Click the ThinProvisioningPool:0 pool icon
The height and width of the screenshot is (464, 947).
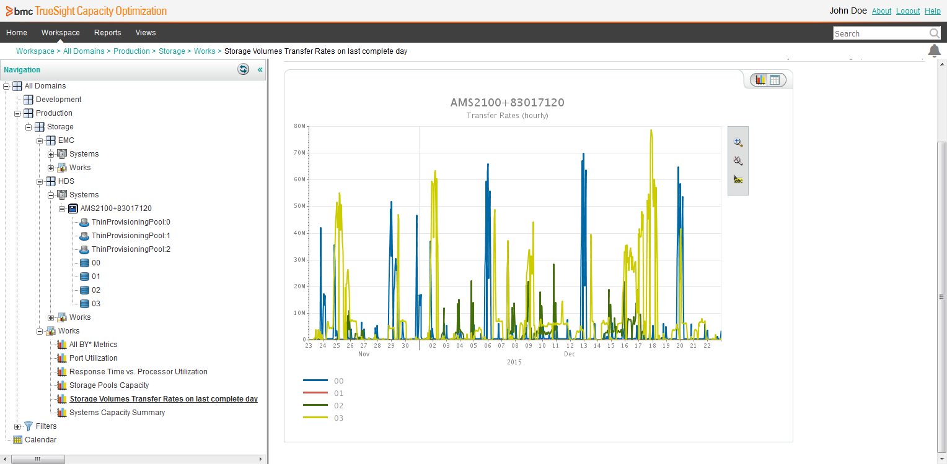coord(84,222)
